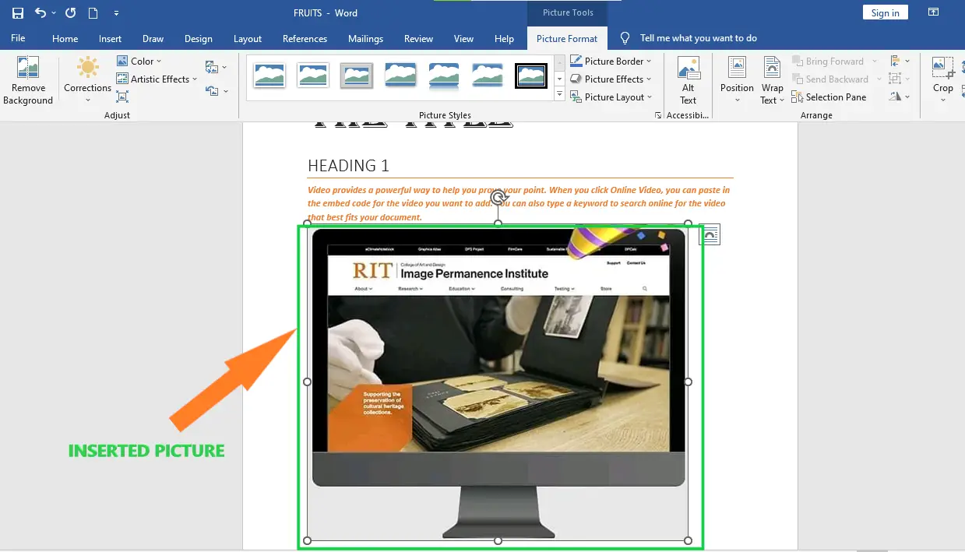Open the Artistic Effects dropdown
The width and height of the screenshot is (965, 552).
pos(156,79)
